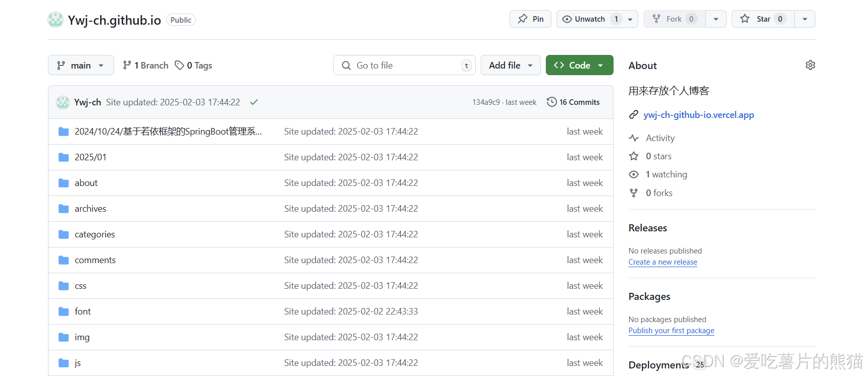View the 1 watching link

point(666,174)
